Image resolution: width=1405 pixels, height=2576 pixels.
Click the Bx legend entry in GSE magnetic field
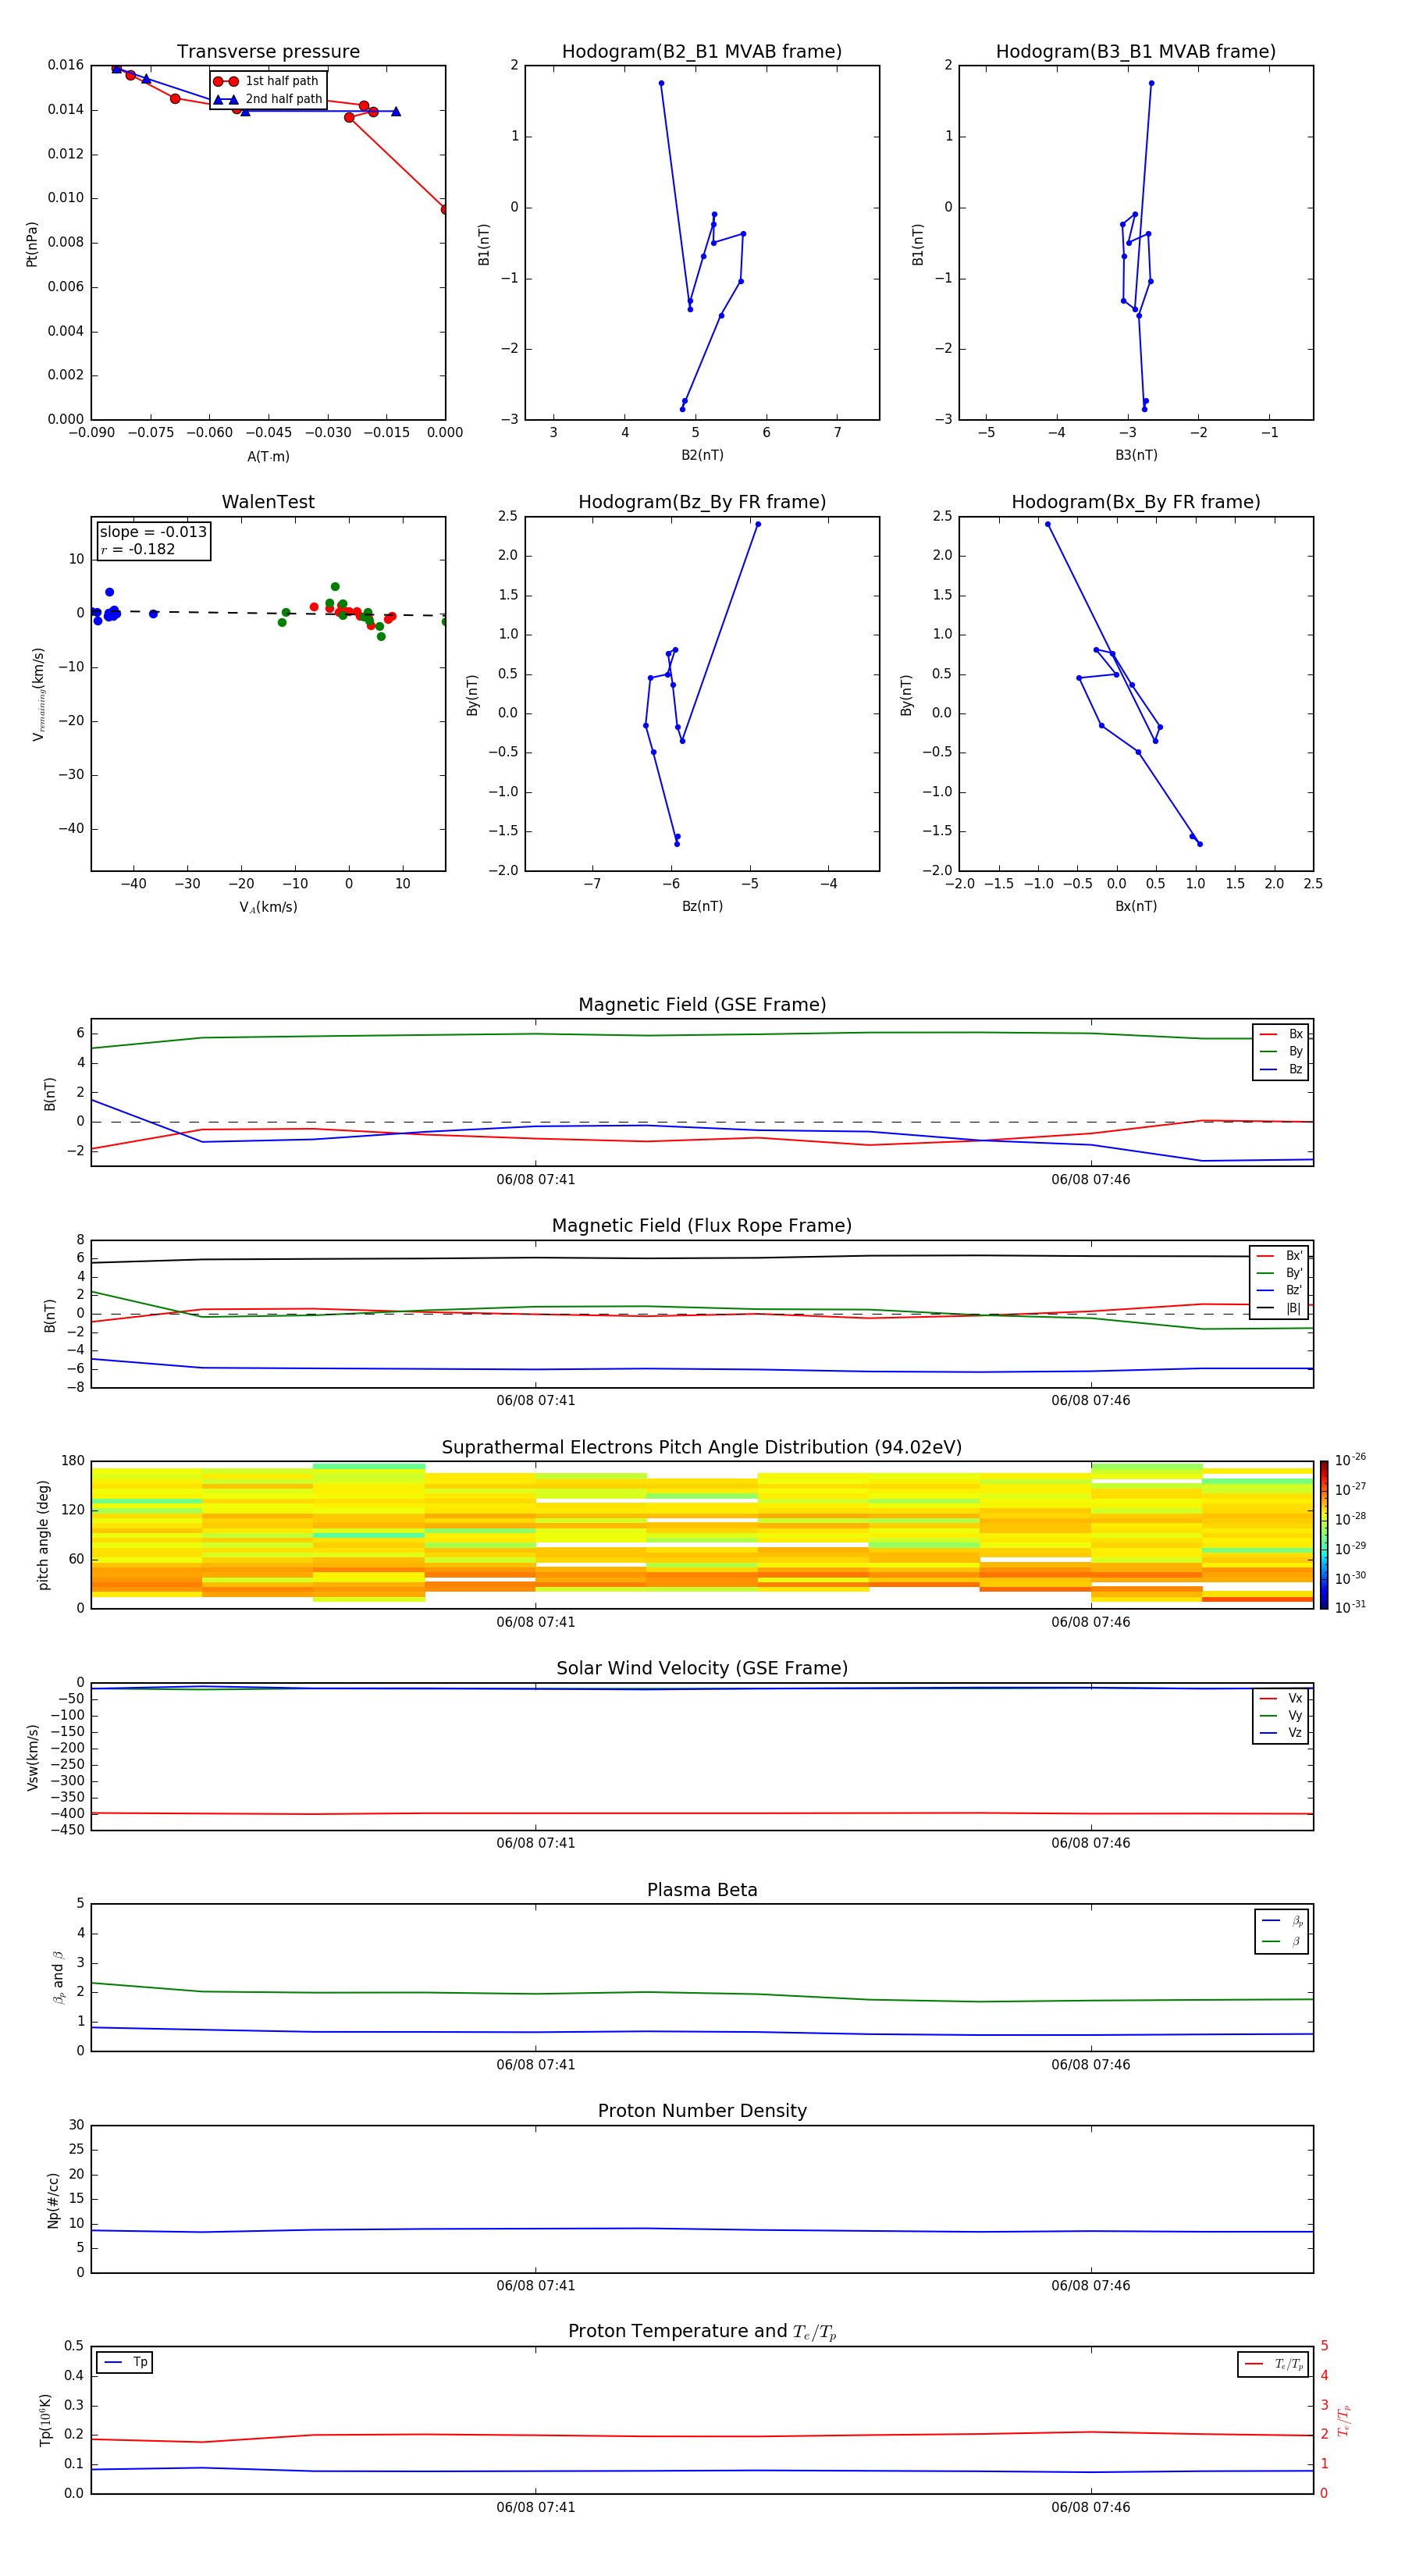1281,1034
